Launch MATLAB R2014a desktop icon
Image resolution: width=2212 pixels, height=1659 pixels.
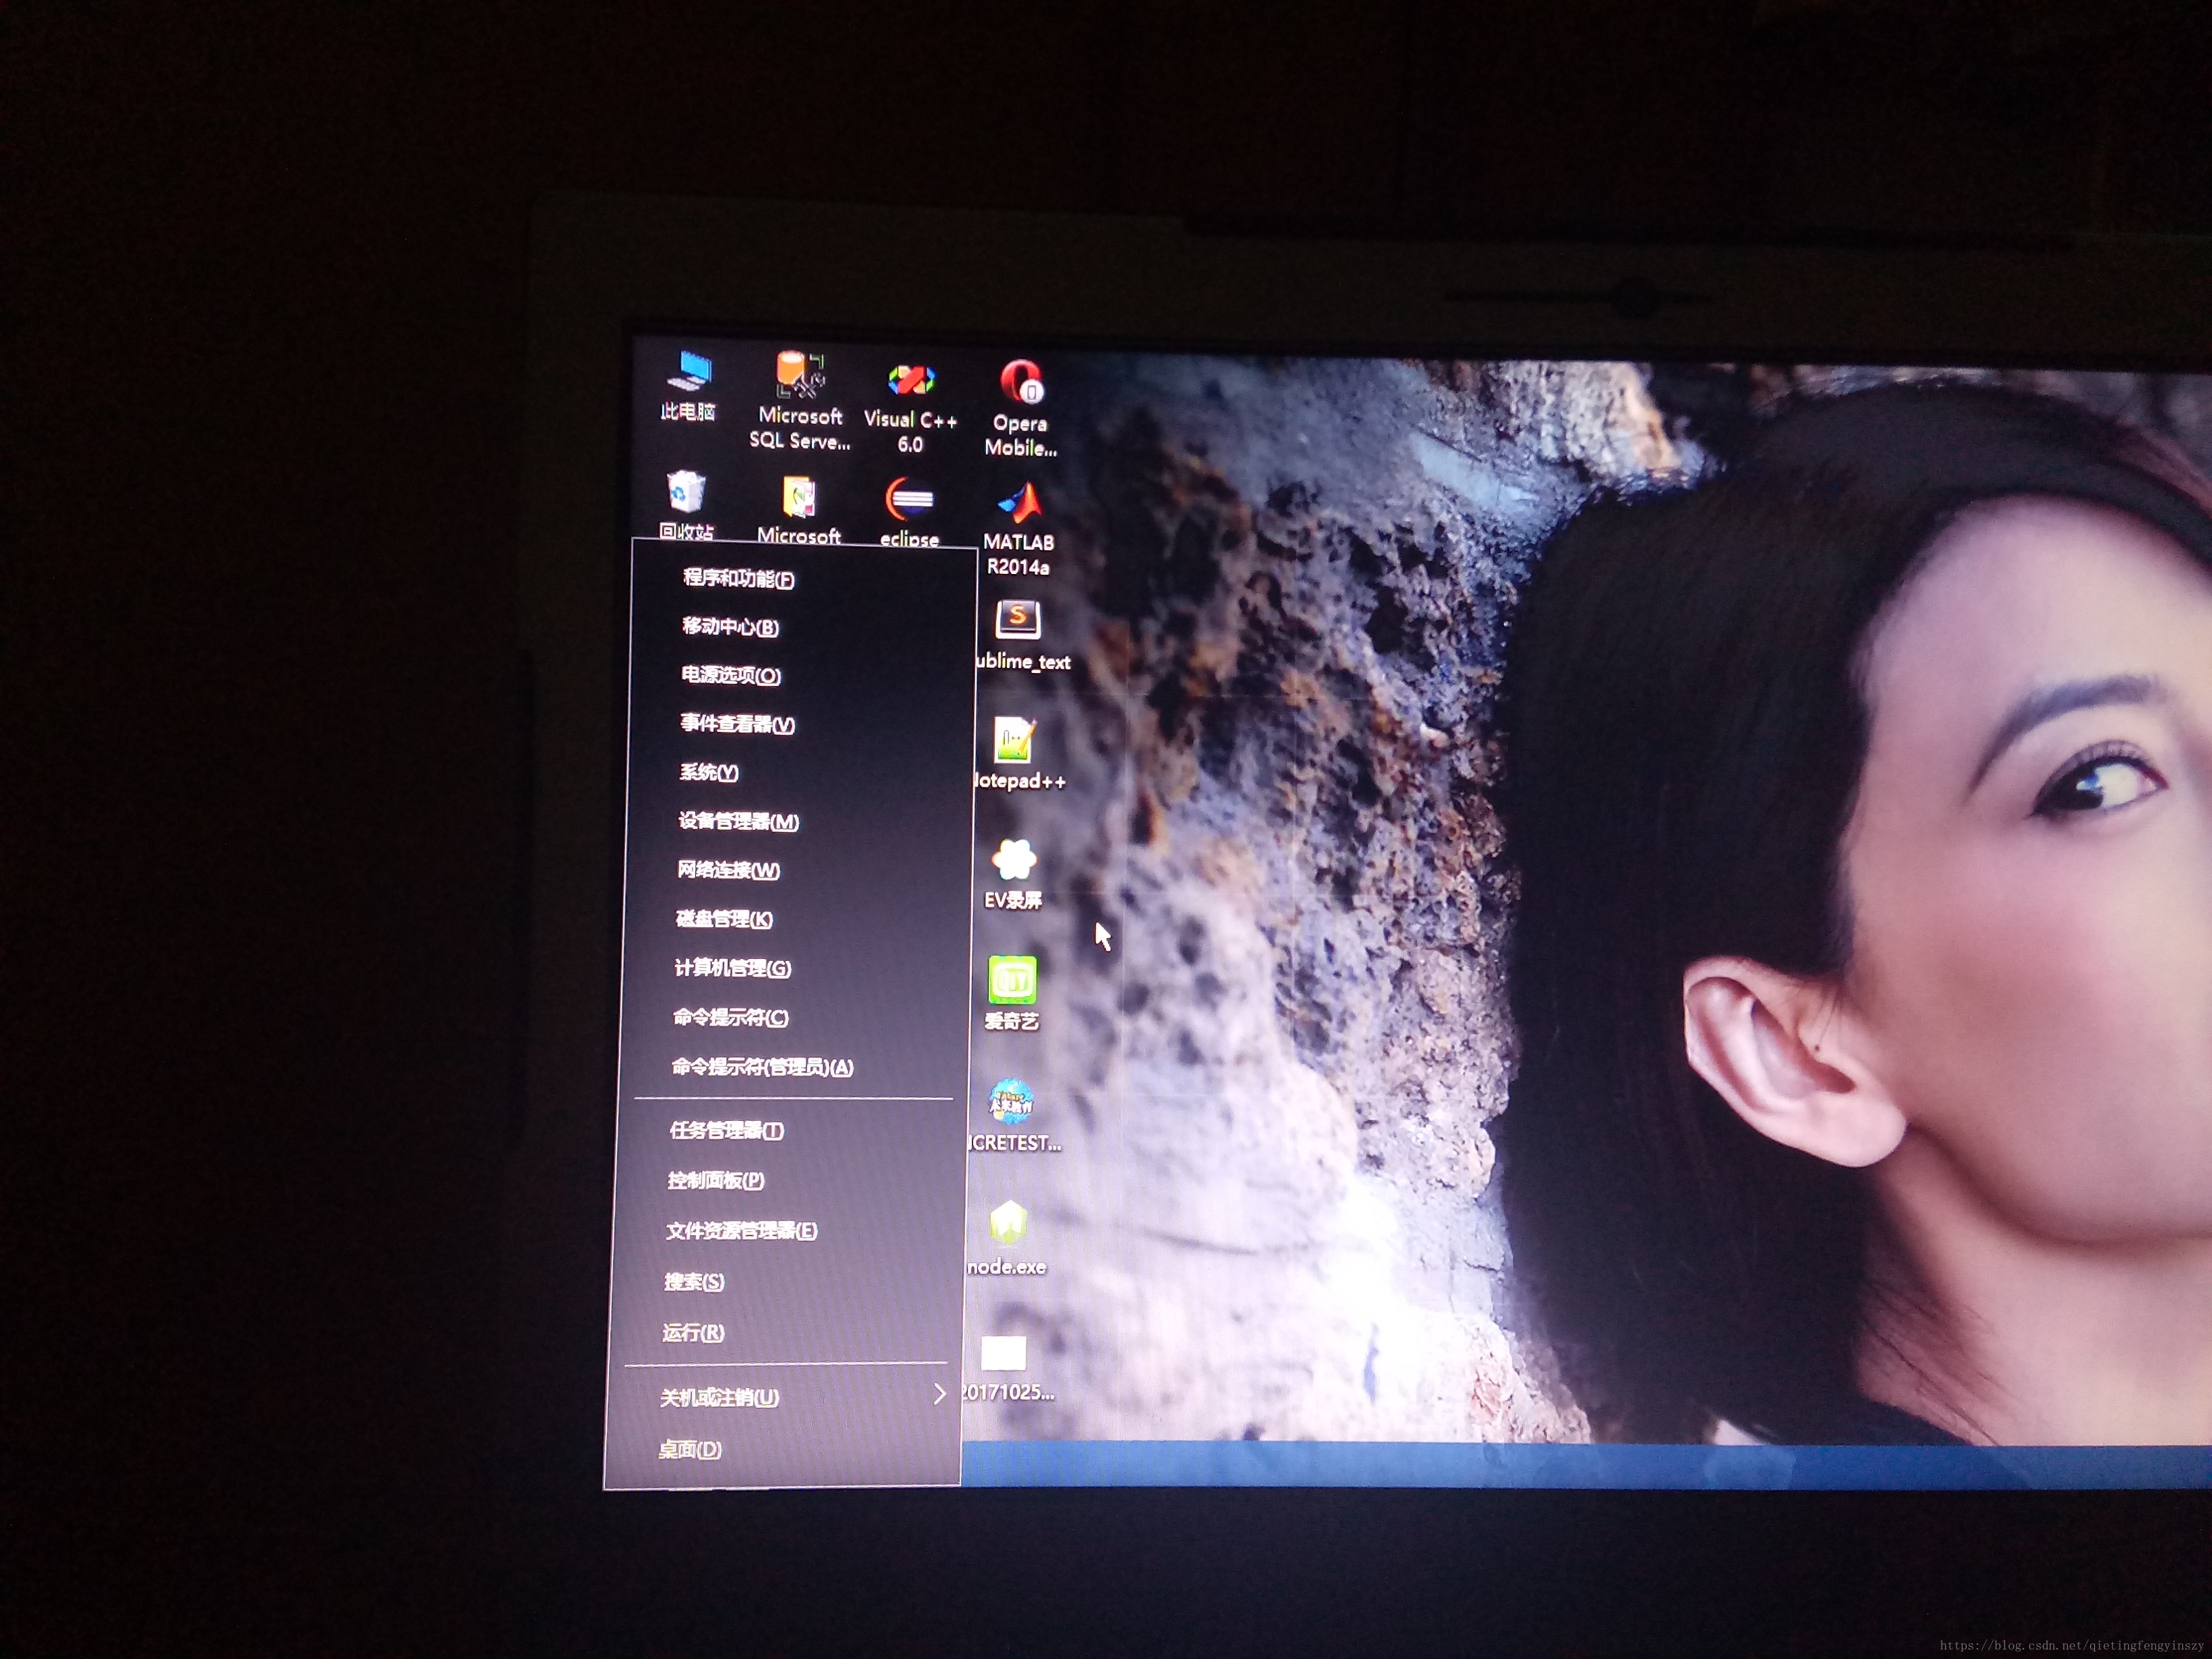point(1020,505)
